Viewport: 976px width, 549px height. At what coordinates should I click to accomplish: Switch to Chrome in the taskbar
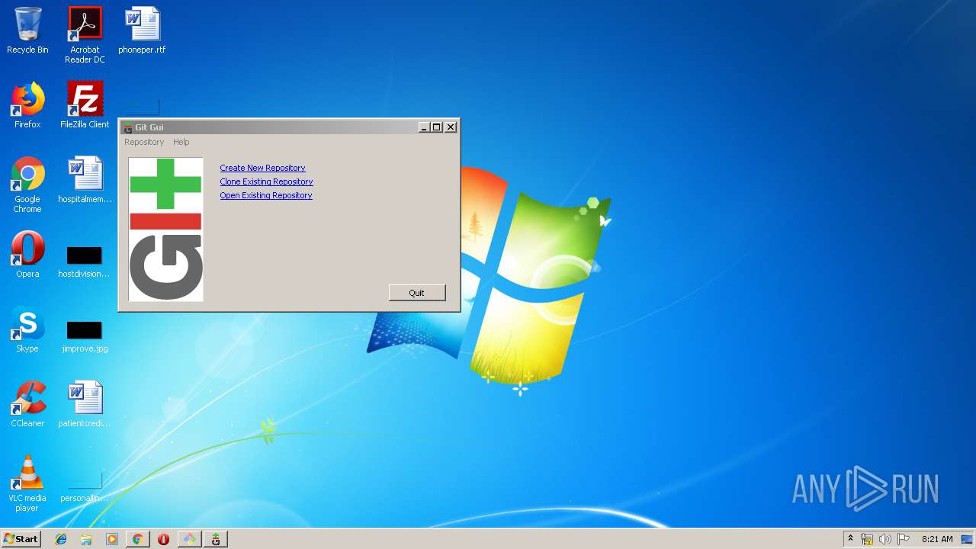point(138,539)
